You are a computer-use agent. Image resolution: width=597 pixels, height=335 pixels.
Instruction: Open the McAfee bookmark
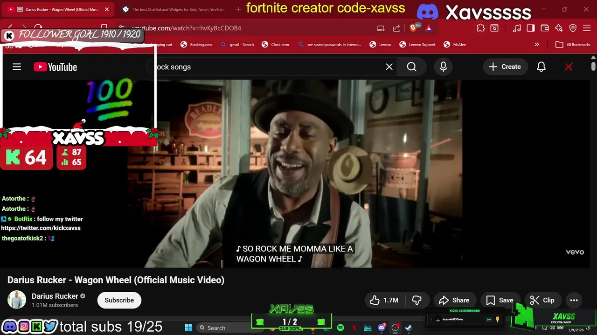tap(455, 45)
